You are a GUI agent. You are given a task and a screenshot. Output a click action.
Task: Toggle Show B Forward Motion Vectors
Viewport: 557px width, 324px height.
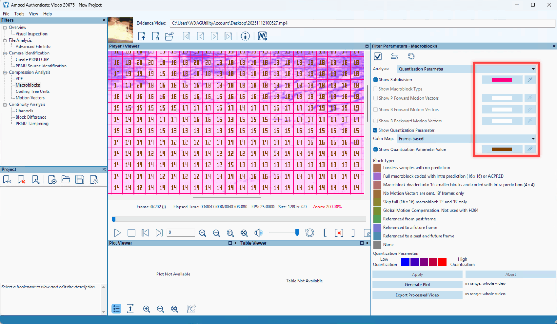click(x=376, y=109)
